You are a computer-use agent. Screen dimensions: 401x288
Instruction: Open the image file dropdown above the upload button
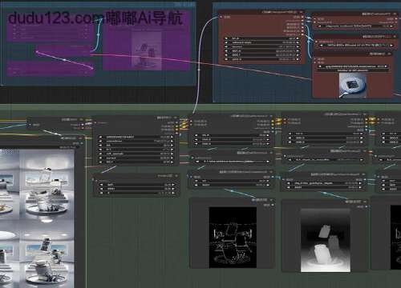(x=353, y=66)
